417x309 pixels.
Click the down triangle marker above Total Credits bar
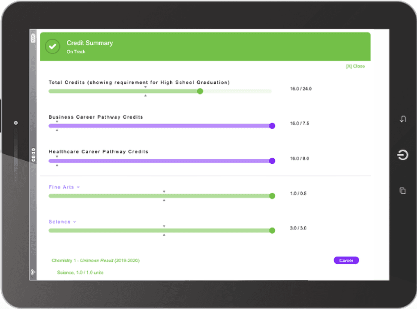pyautogui.click(x=146, y=87)
